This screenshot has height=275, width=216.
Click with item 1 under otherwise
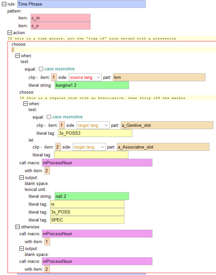coord(47,242)
